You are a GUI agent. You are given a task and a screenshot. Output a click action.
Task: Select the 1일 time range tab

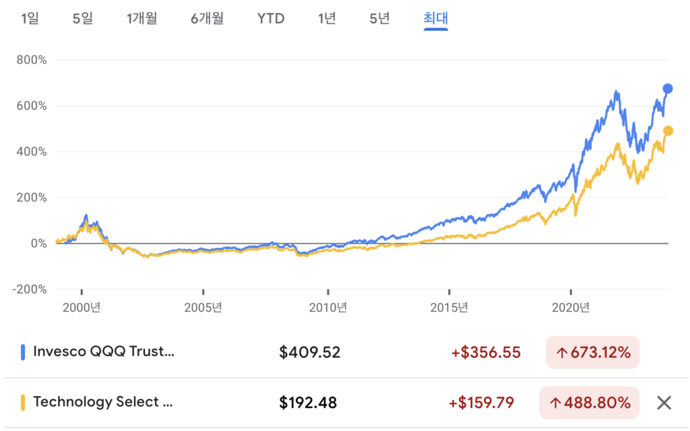pos(30,18)
